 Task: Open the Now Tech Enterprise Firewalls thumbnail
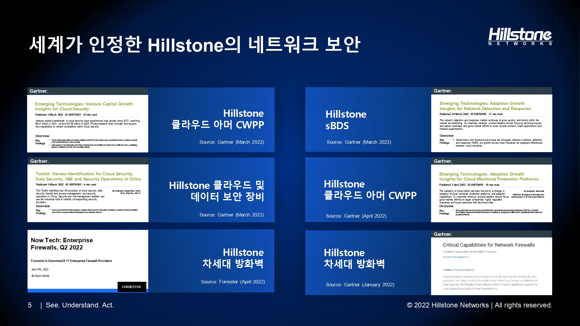88,261
